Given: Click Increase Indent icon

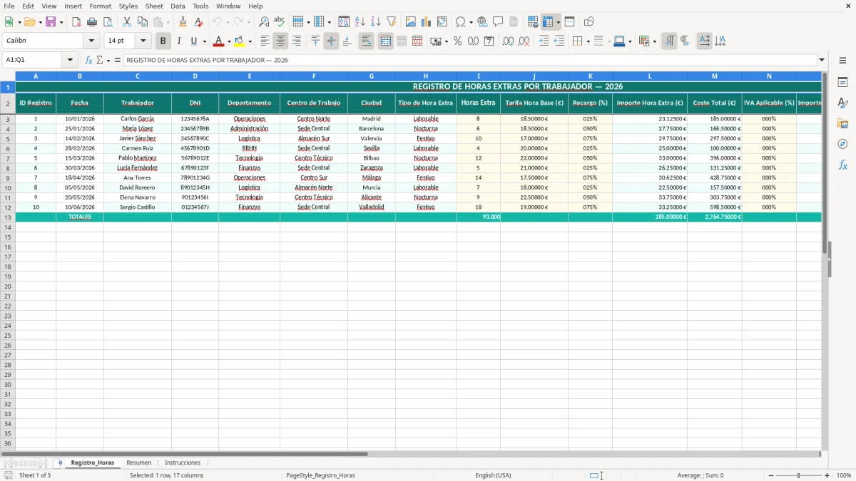Looking at the screenshot, I should 544,41.
